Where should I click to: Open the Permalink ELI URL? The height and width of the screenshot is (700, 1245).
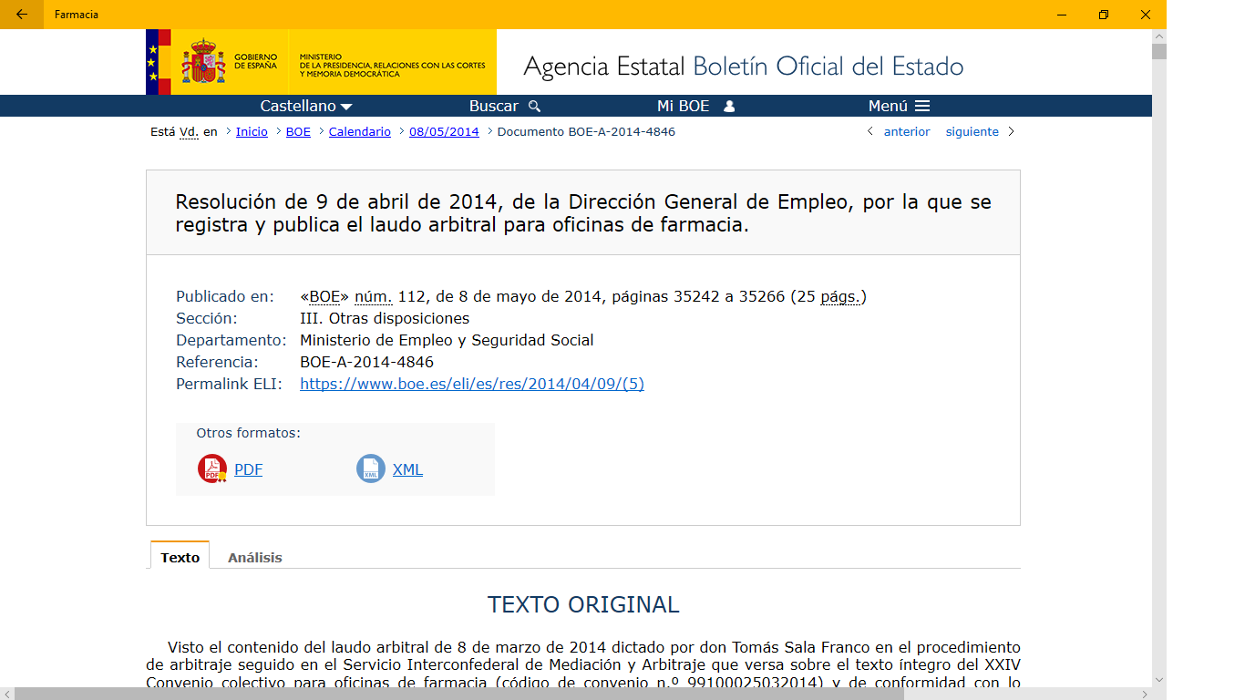coord(472,384)
